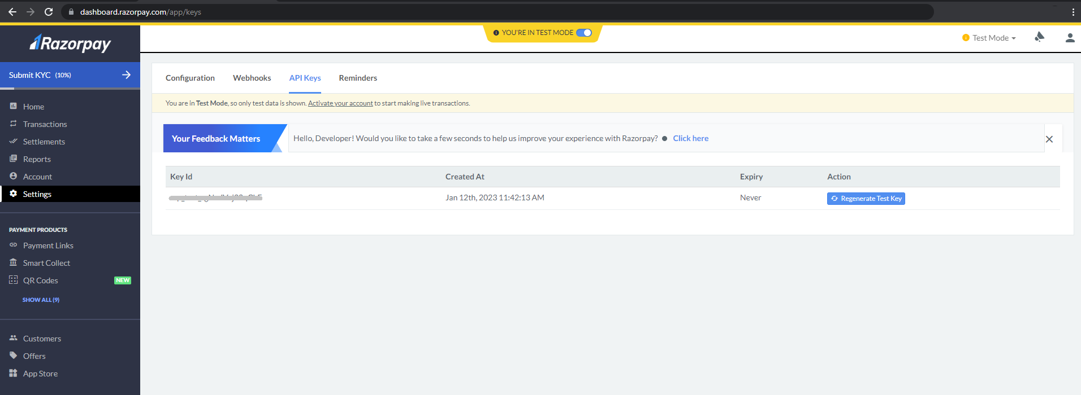Viewport: 1081px width, 395px height.
Task: Follow the Activate your account link
Action: click(340, 103)
